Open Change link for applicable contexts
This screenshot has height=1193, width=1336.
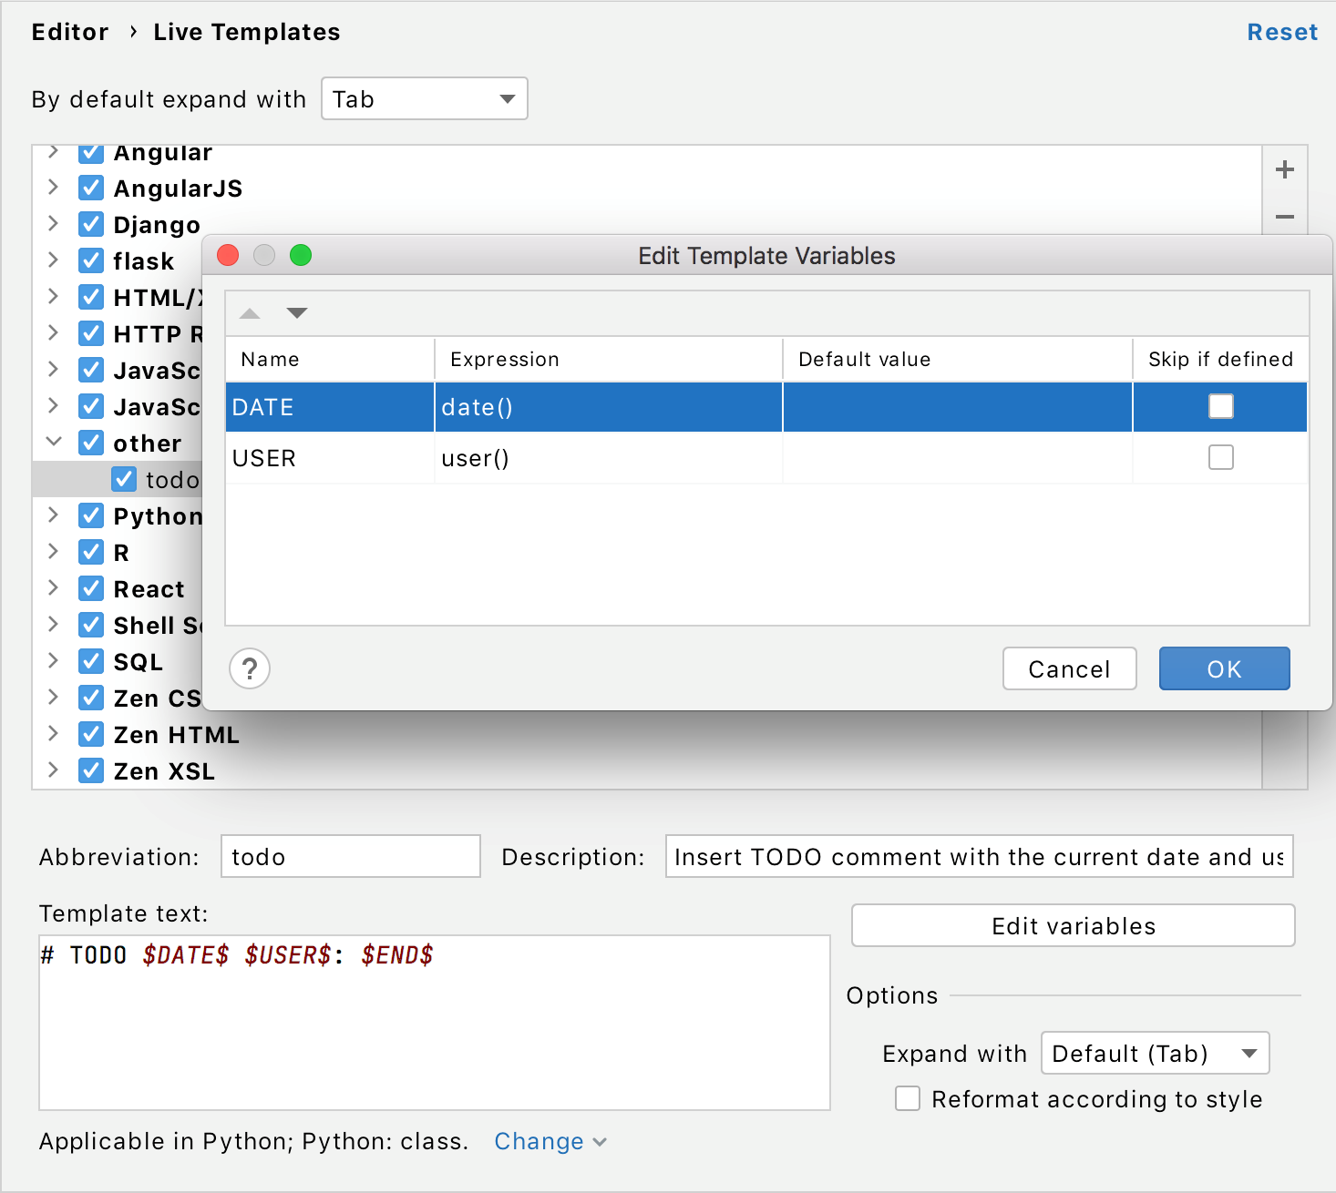coord(539,1141)
